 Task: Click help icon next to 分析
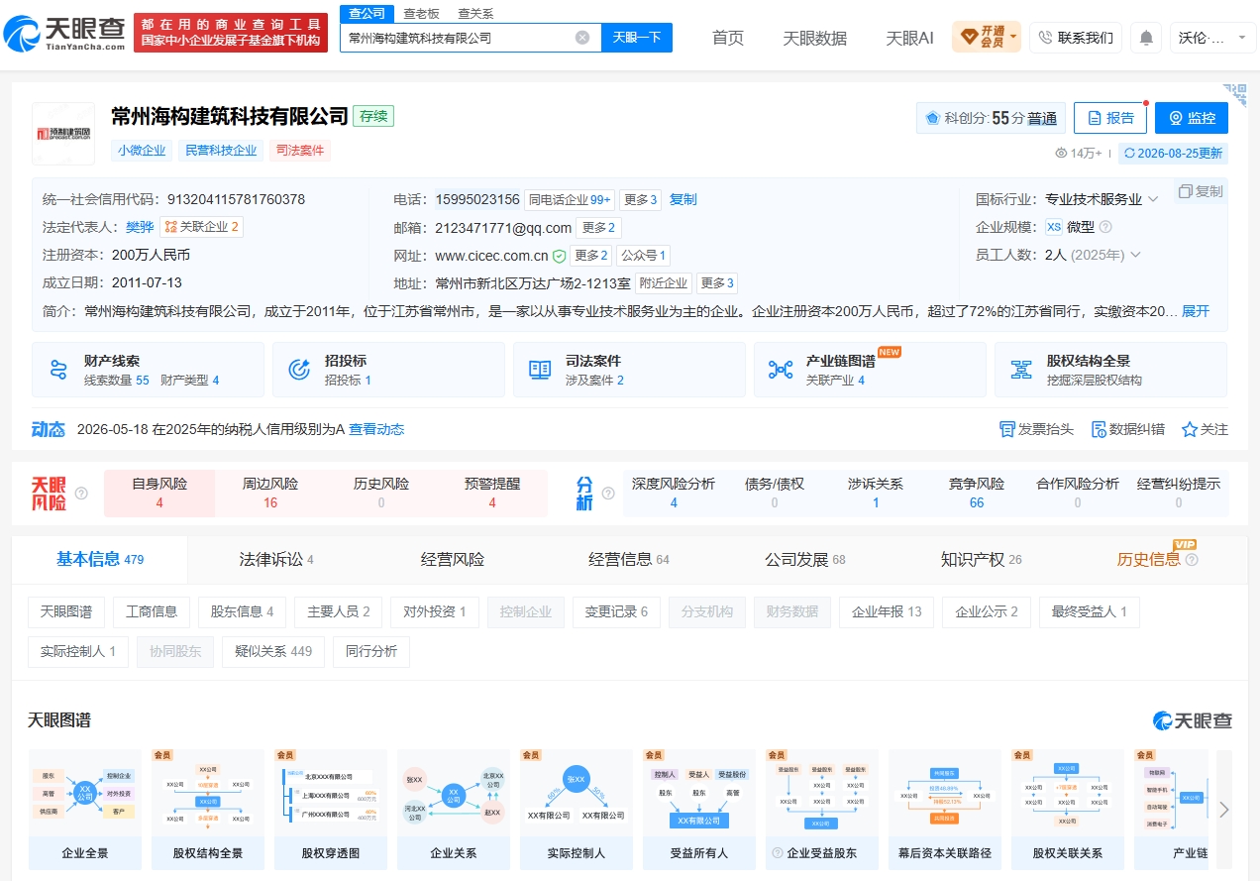(607, 493)
